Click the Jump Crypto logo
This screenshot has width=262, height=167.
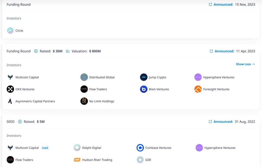(x=144, y=77)
